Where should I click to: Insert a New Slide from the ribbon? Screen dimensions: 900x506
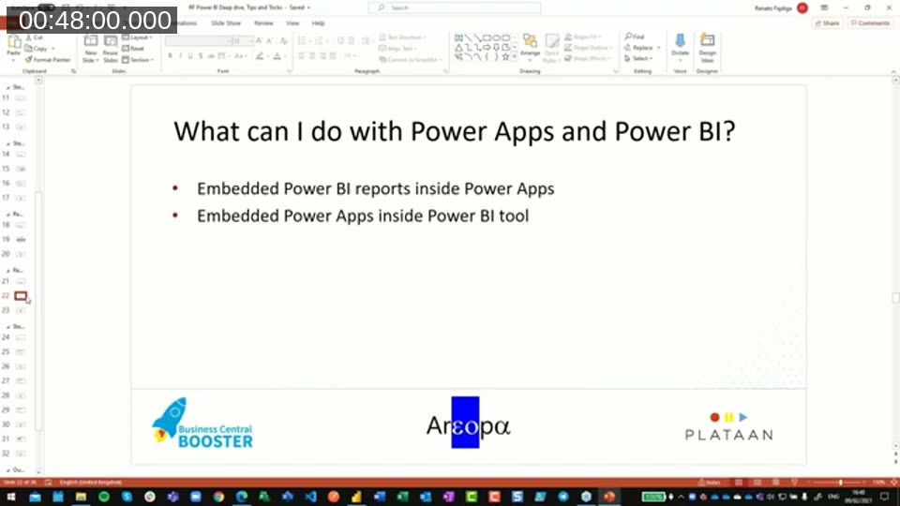[x=90, y=48]
